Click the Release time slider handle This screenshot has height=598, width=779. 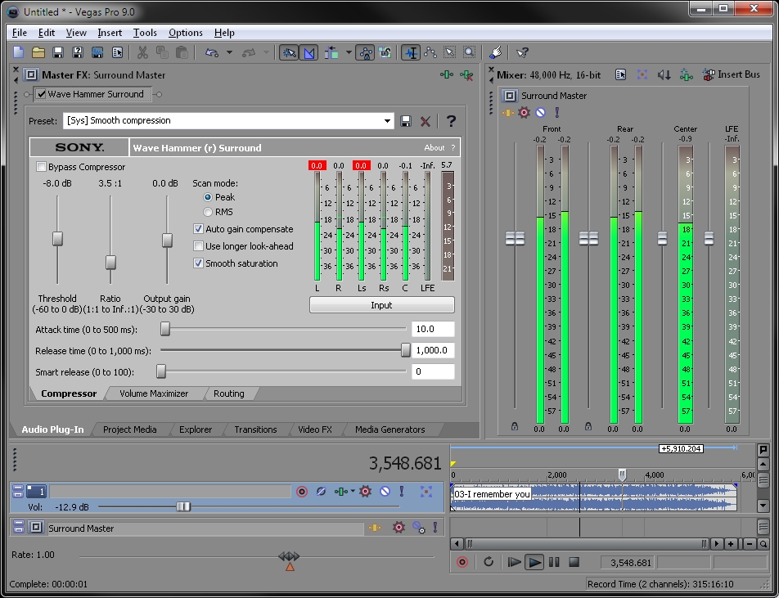point(406,350)
